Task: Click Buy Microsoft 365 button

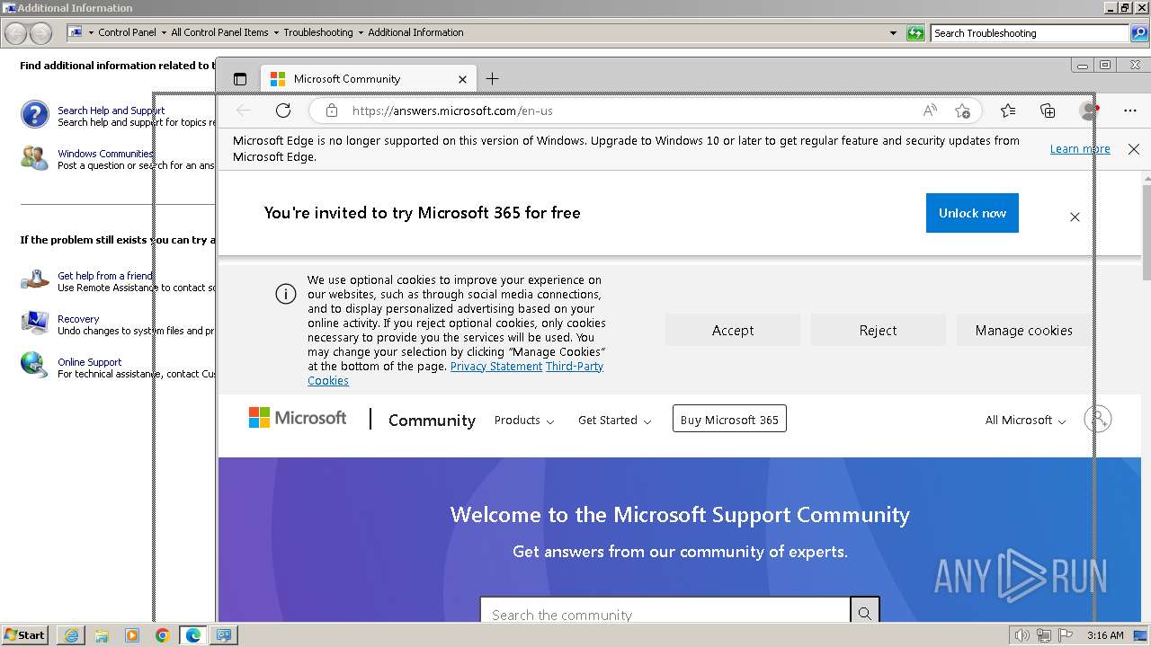Action: (x=729, y=420)
